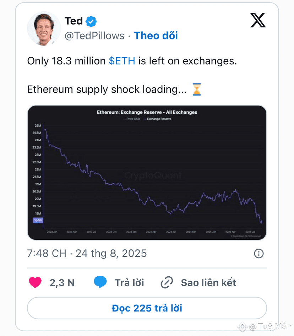Click Ted's verified badge icon
Screen dimensions: 294x336
click(91, 21)
